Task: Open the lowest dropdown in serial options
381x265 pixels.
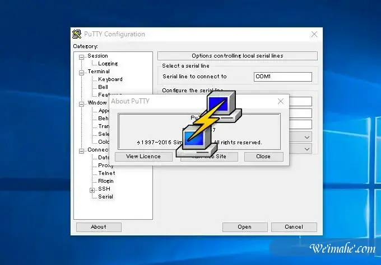Action: pos(307,149)
